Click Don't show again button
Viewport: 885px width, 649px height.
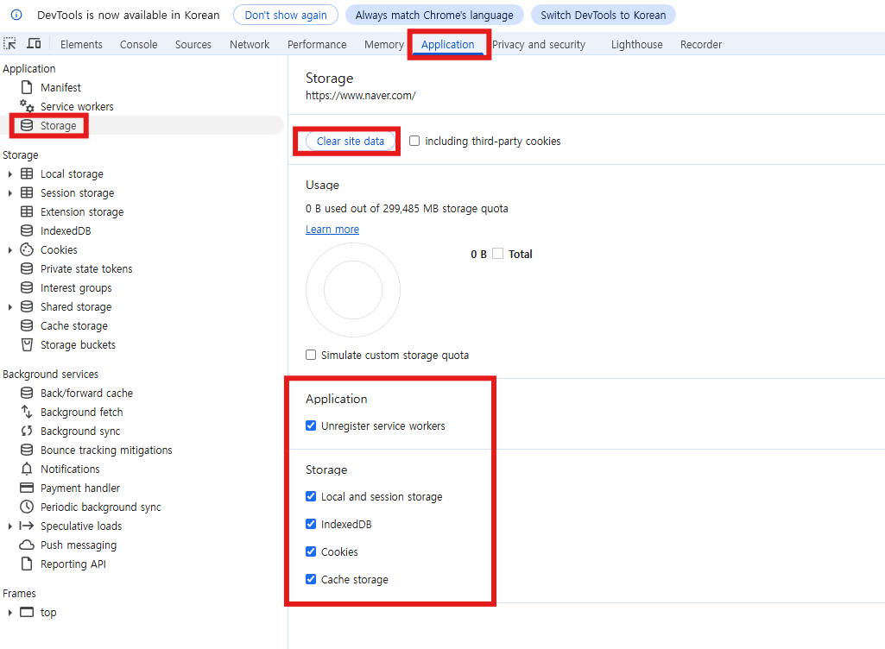286,16
